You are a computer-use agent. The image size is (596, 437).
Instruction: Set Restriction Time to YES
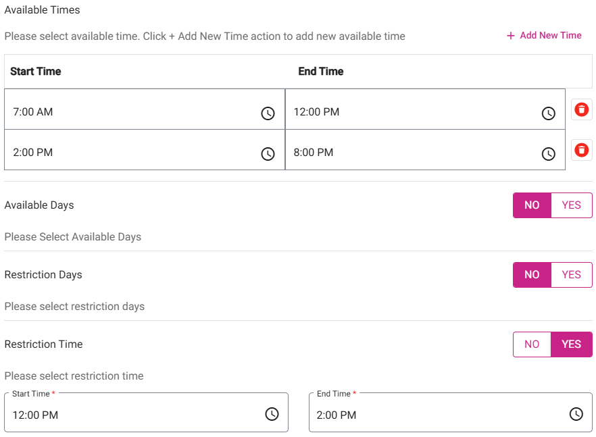point(572,344)
